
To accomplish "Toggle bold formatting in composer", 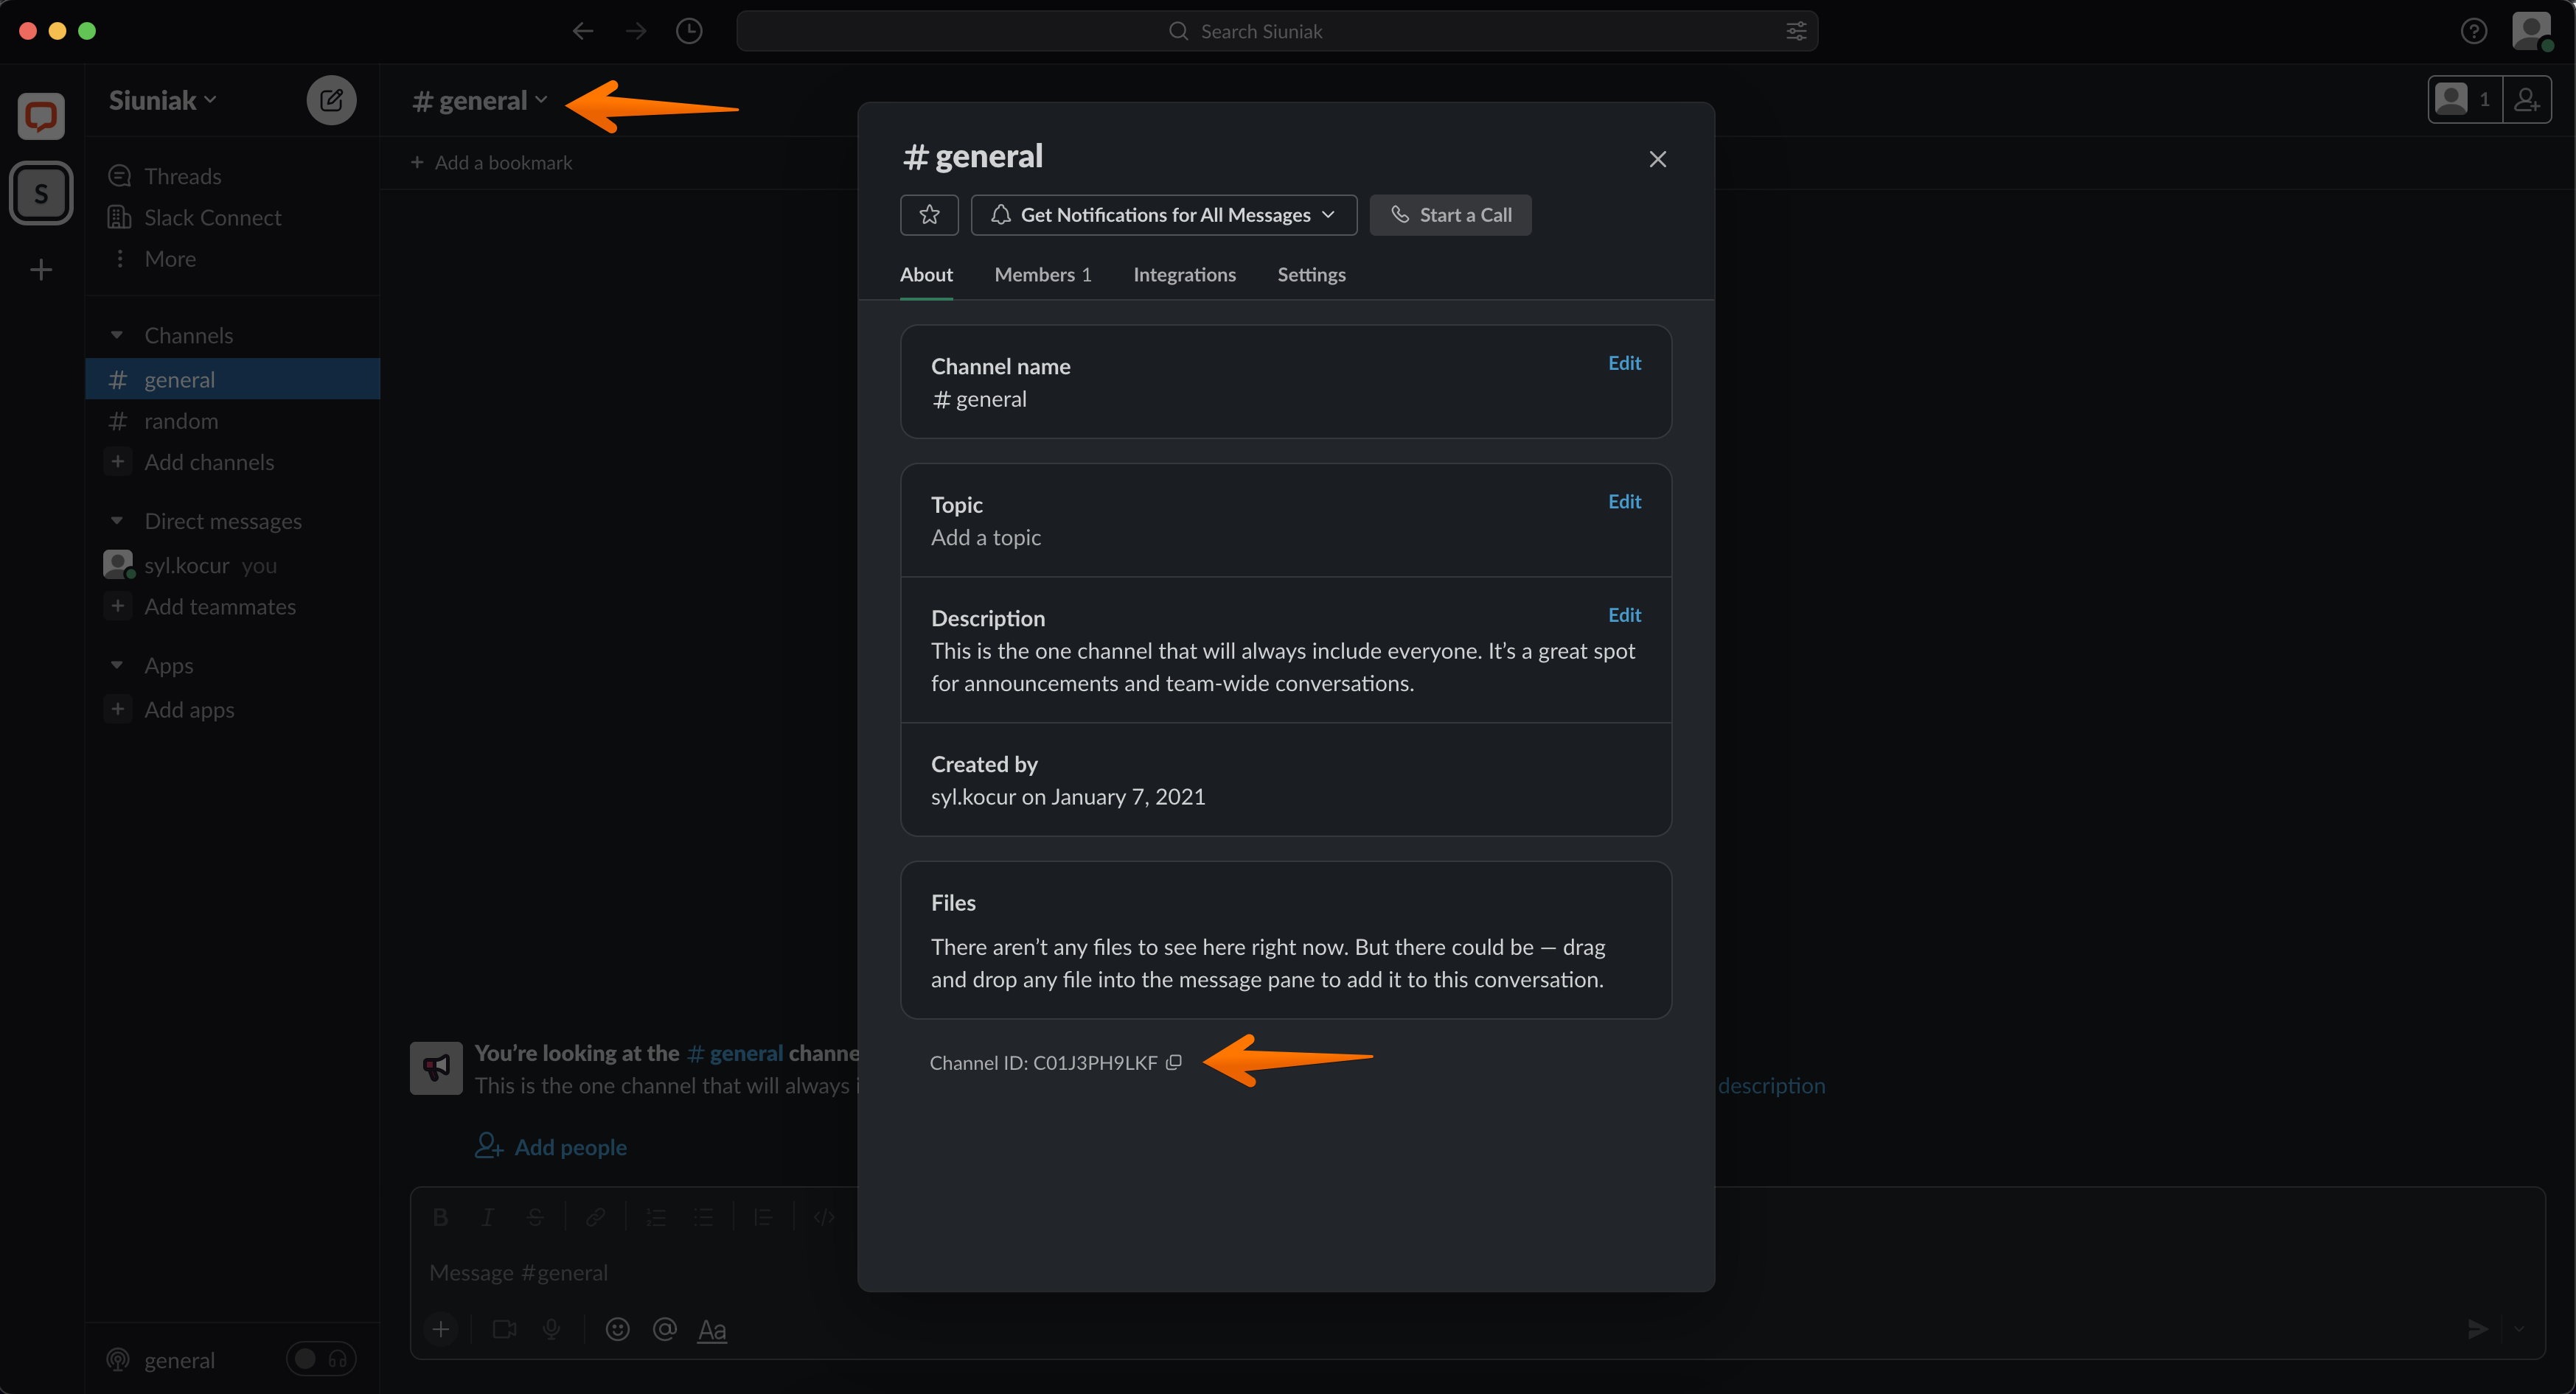I will [x=440, y=1216].
